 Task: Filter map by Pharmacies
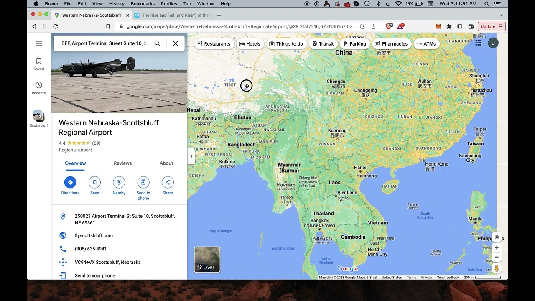[392, 44]
